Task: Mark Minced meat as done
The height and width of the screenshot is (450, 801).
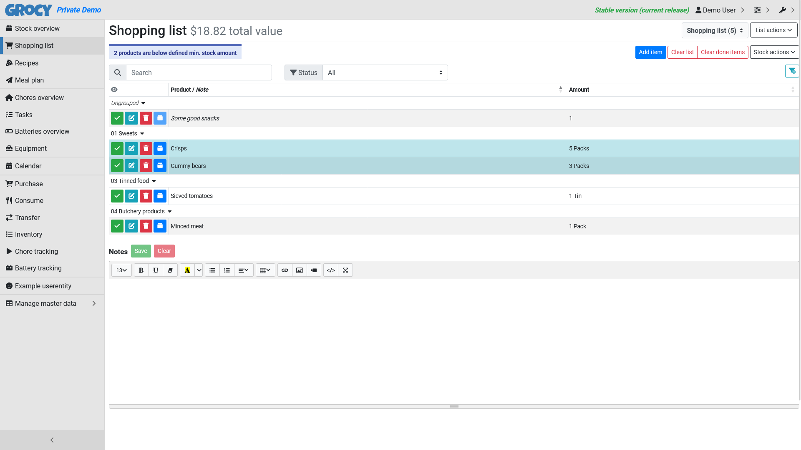Action: click(x=117, y=226)
